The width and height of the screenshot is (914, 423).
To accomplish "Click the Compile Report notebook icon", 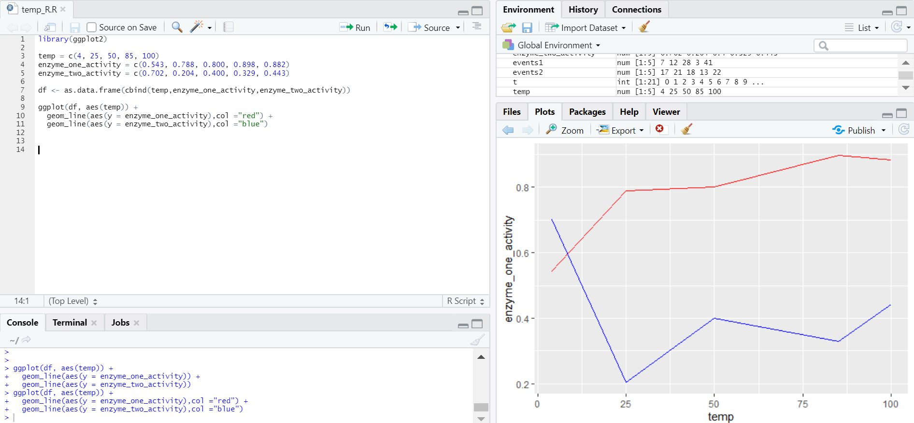I will 228,27.
